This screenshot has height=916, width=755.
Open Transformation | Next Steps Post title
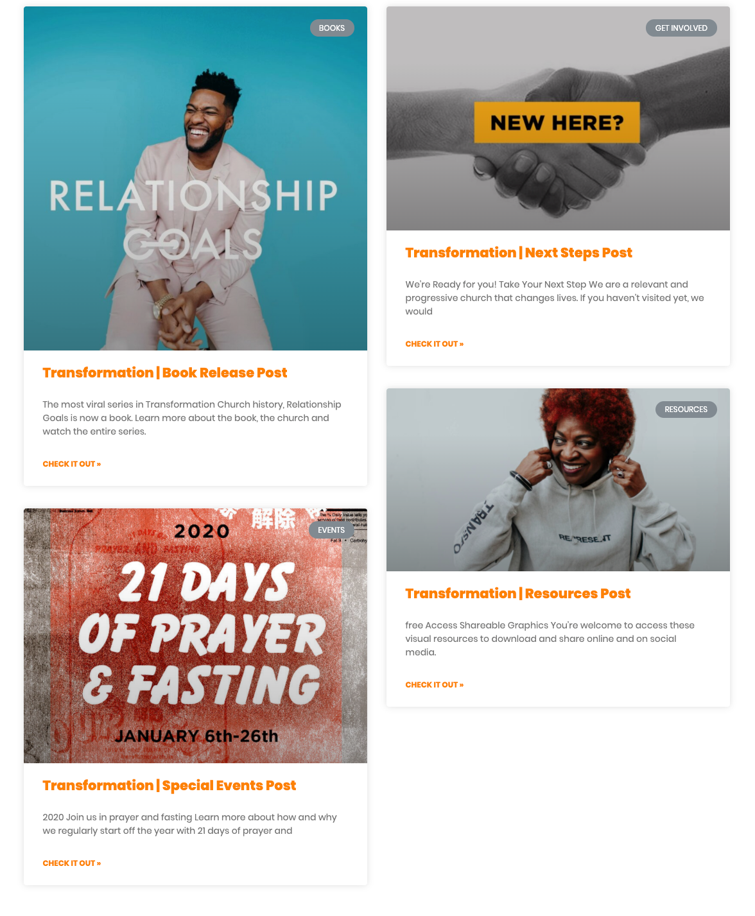point(519,253)
